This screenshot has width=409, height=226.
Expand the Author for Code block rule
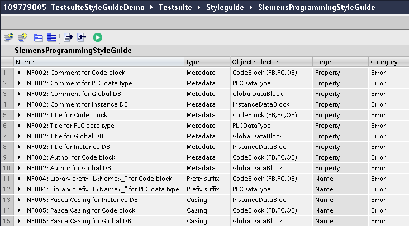click(x=19, y=157)
